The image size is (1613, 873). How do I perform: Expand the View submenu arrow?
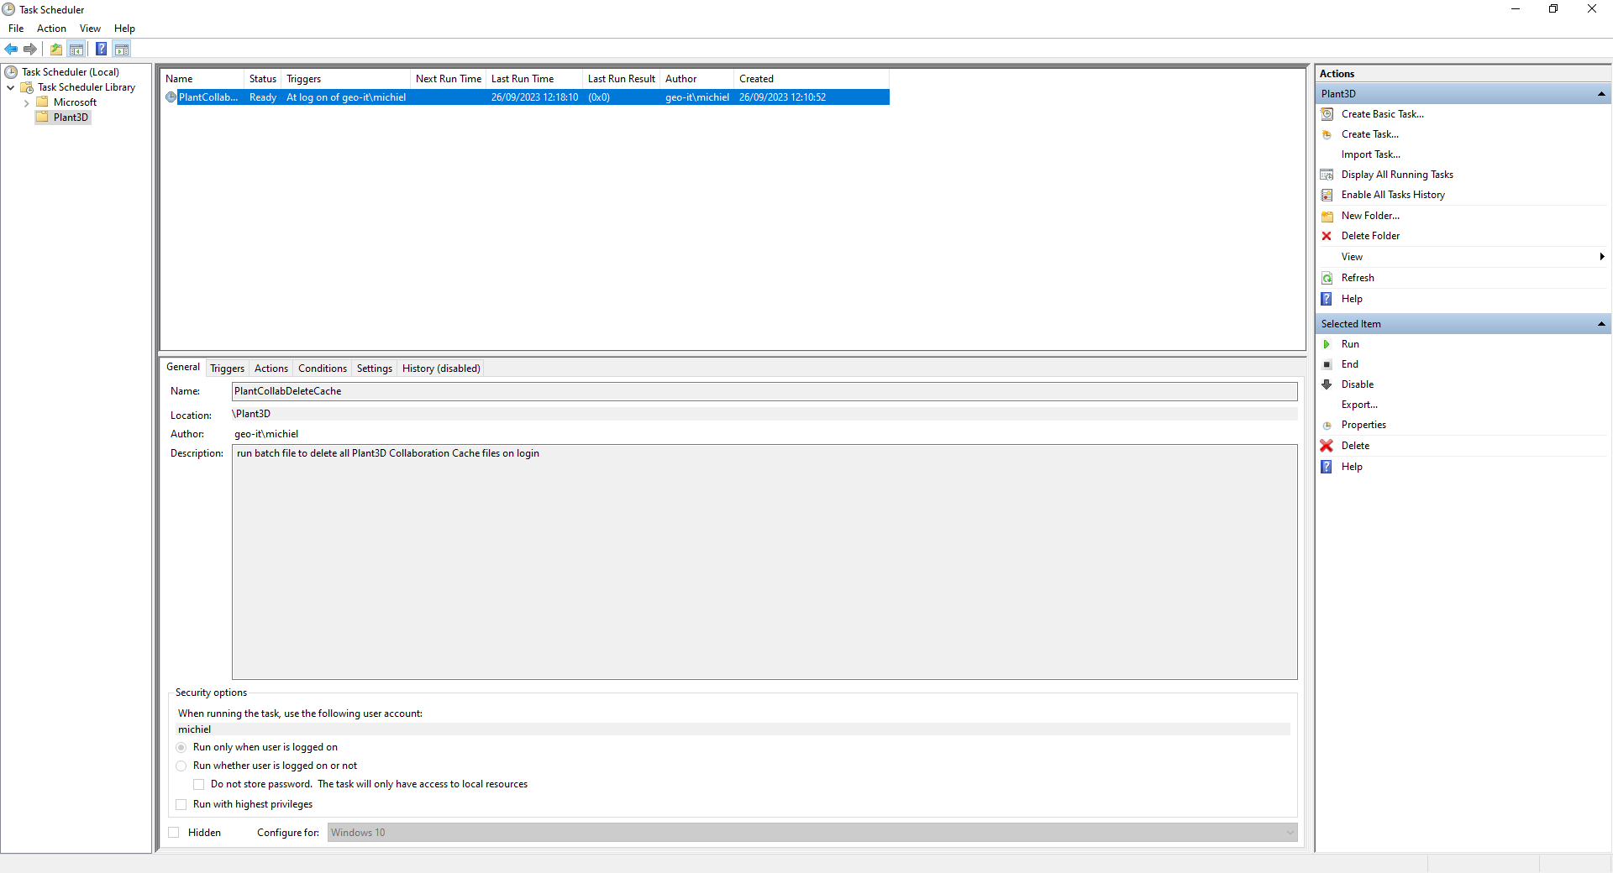click(1602, 257)
